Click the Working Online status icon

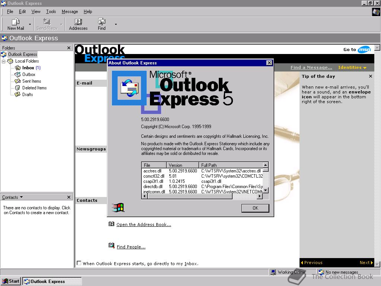tap(273, 272)
